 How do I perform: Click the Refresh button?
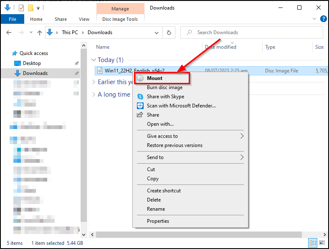point(169,32)
